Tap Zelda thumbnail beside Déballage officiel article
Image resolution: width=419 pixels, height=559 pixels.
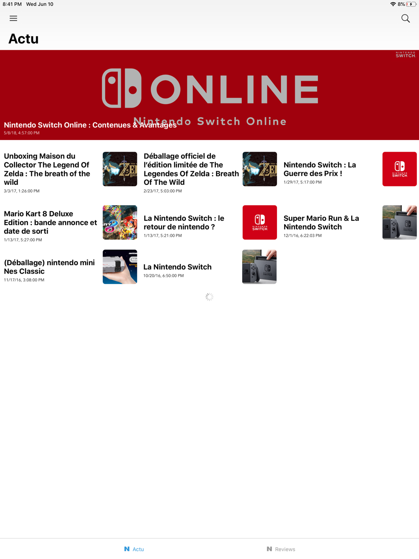click(260, 169)
